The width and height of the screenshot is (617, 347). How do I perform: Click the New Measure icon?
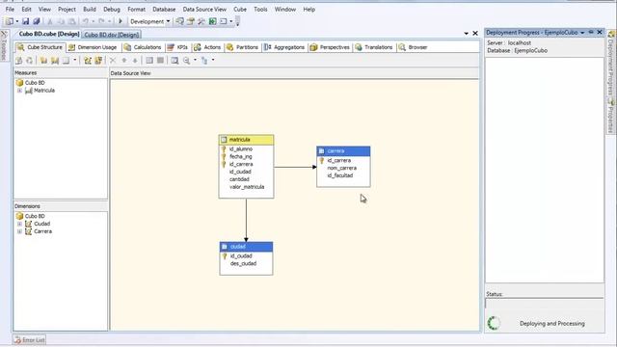click(43, 60)
